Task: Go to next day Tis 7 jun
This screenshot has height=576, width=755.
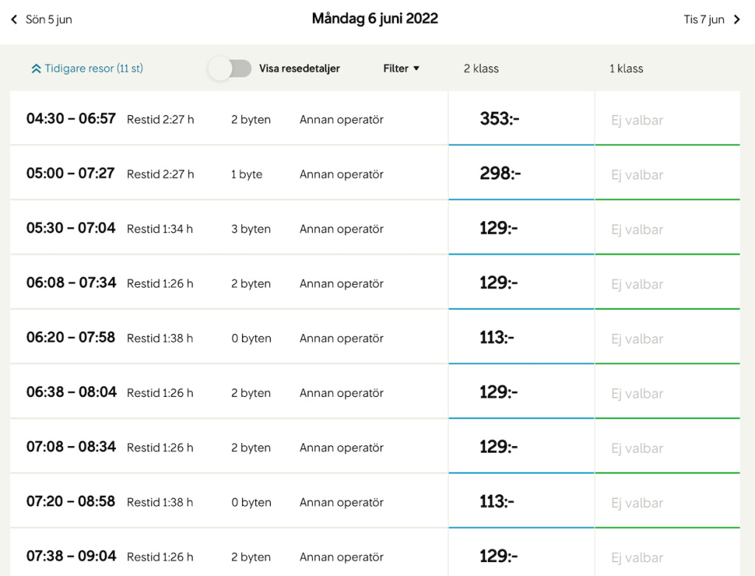Action: click(711, 19)
